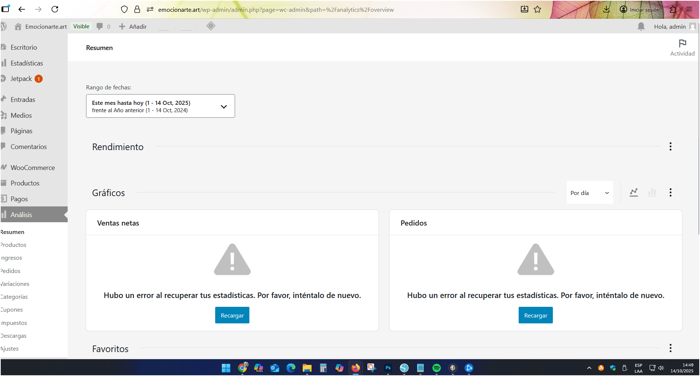Open Gráficos section options menu
The width and height of the screenshot is (700, 376).
click(670, 192)
